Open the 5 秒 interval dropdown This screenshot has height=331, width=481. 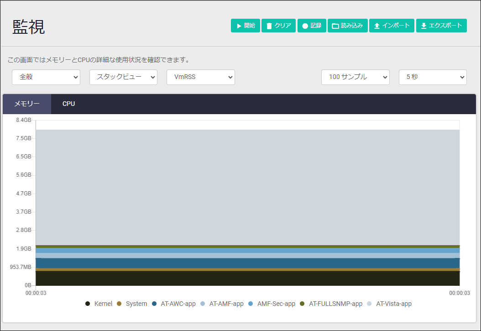pyautogui.click(x=433, y=77)
